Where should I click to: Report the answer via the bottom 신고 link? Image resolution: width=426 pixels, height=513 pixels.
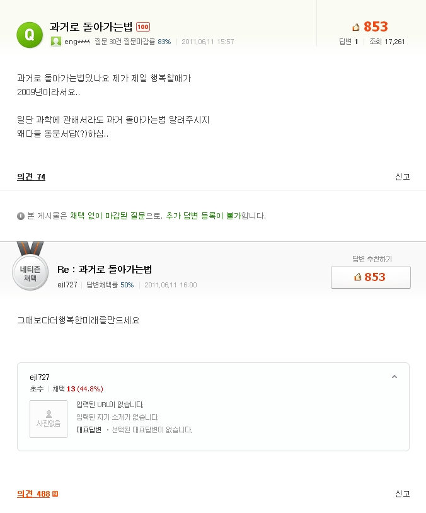pyautogui.click(x=402, y=493)
